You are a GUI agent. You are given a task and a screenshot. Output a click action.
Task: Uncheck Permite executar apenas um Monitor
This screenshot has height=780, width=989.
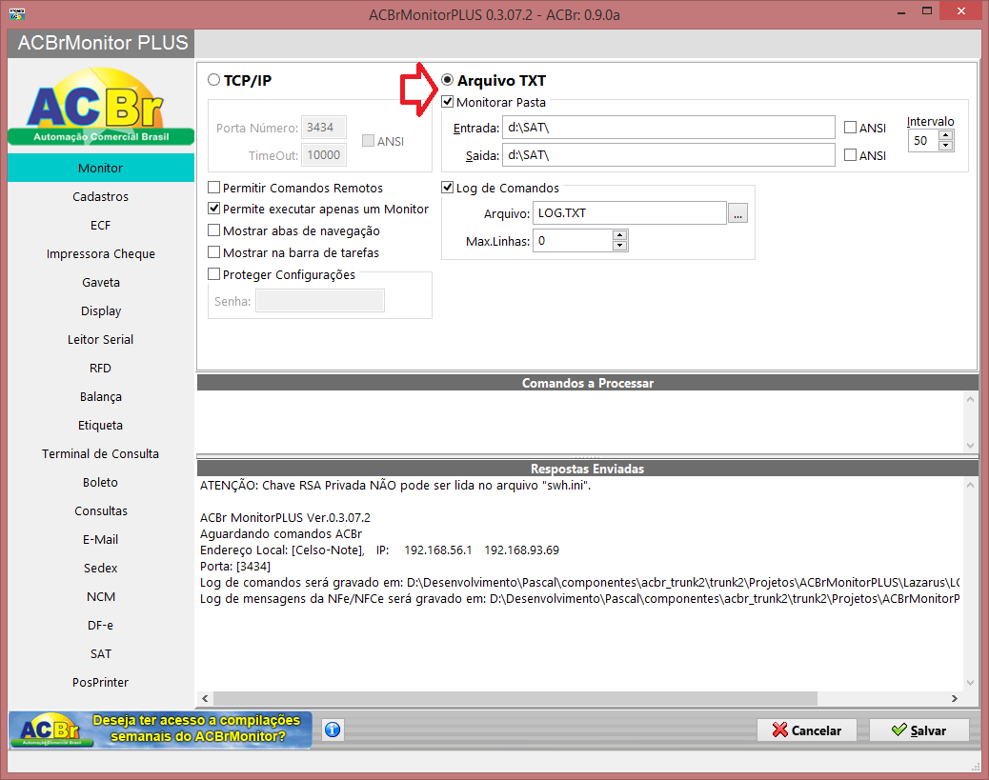tap(213, 209)
